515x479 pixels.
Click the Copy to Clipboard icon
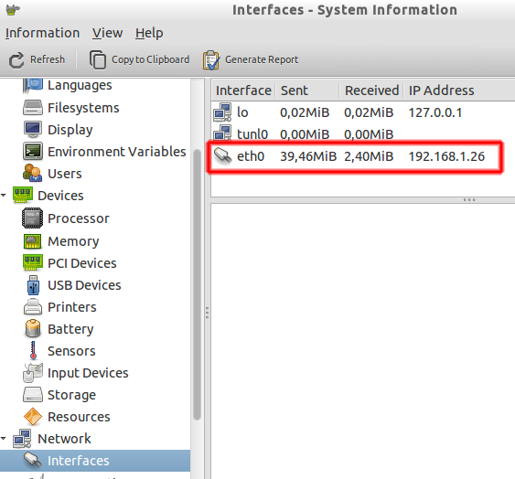98,59
